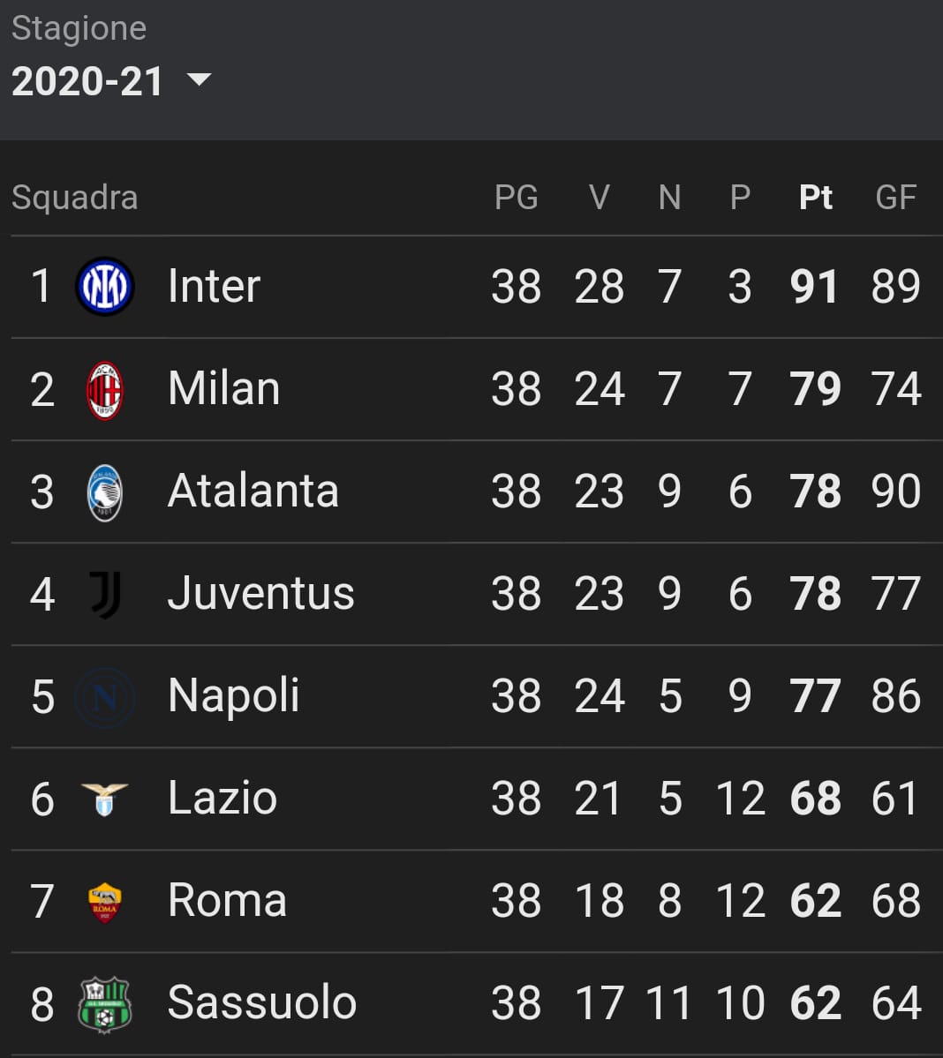The width and height of the screenshot is (943, 1058).
Task: Click the PG column header
Action: [x=517, y=198]
